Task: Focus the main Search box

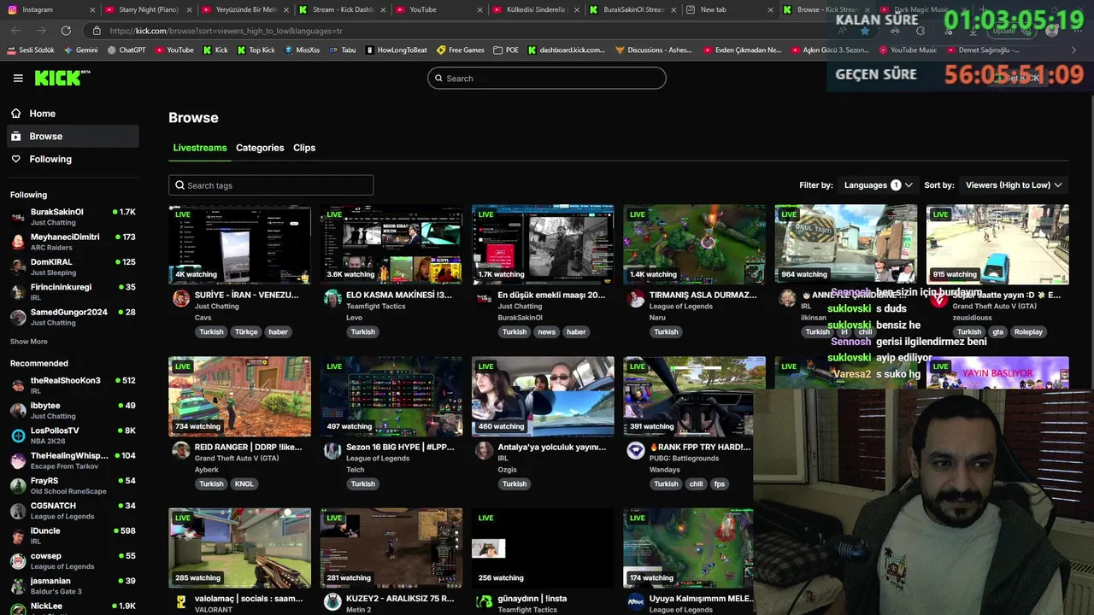Action: click(547, 79)
